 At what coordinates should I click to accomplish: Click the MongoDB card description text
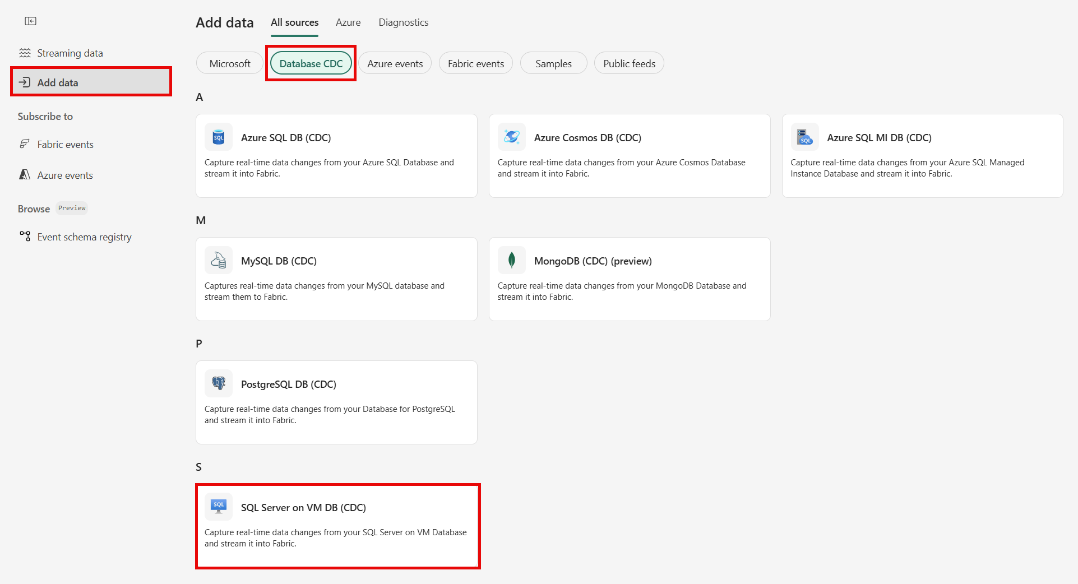click(x=622, y=291)
